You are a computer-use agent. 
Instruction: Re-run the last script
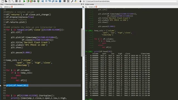[x=38, y=1]
